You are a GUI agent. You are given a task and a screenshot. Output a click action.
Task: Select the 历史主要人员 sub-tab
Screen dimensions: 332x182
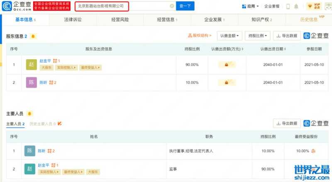43,124
